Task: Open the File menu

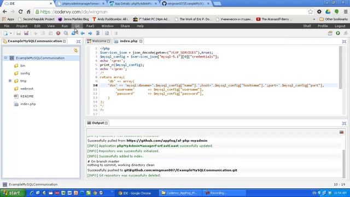Action: coord(7,26)
